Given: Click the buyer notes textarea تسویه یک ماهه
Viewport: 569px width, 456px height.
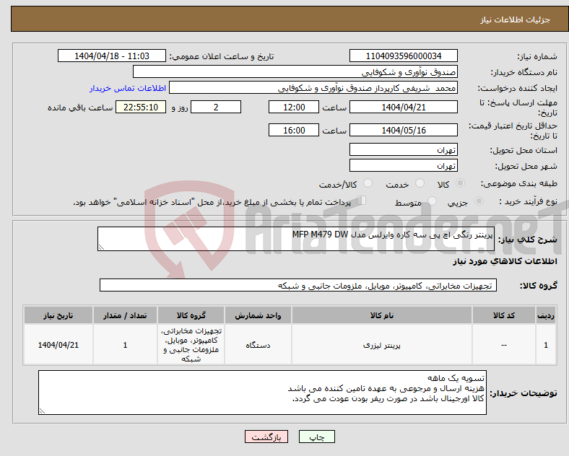Looking at the screenshot, I should click(262, 393).
